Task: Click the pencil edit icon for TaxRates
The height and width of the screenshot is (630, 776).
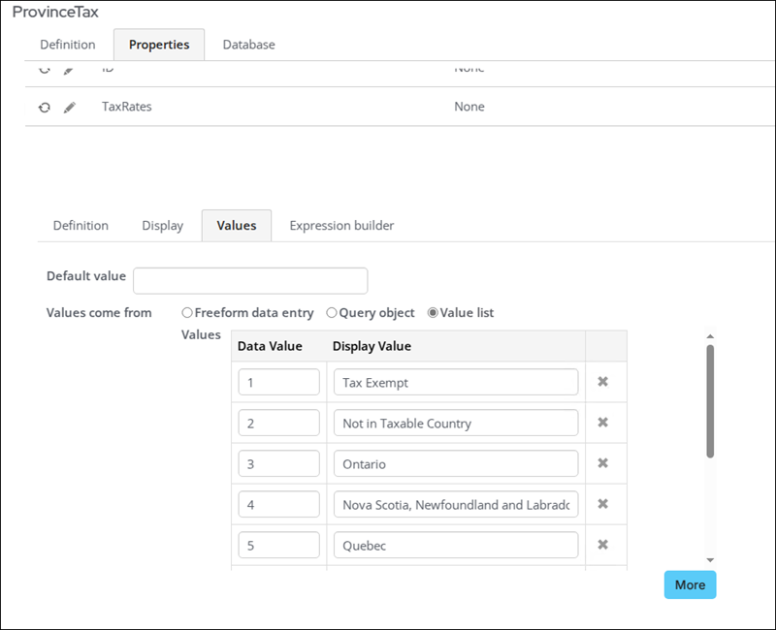Action: tap(70, 108)
